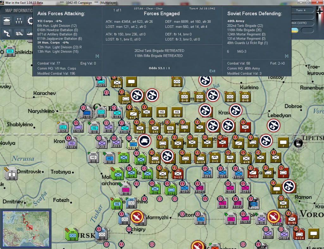Select the SEC 1=2 security counter
This screenshot has height=249, width=324.
[63, 127]
